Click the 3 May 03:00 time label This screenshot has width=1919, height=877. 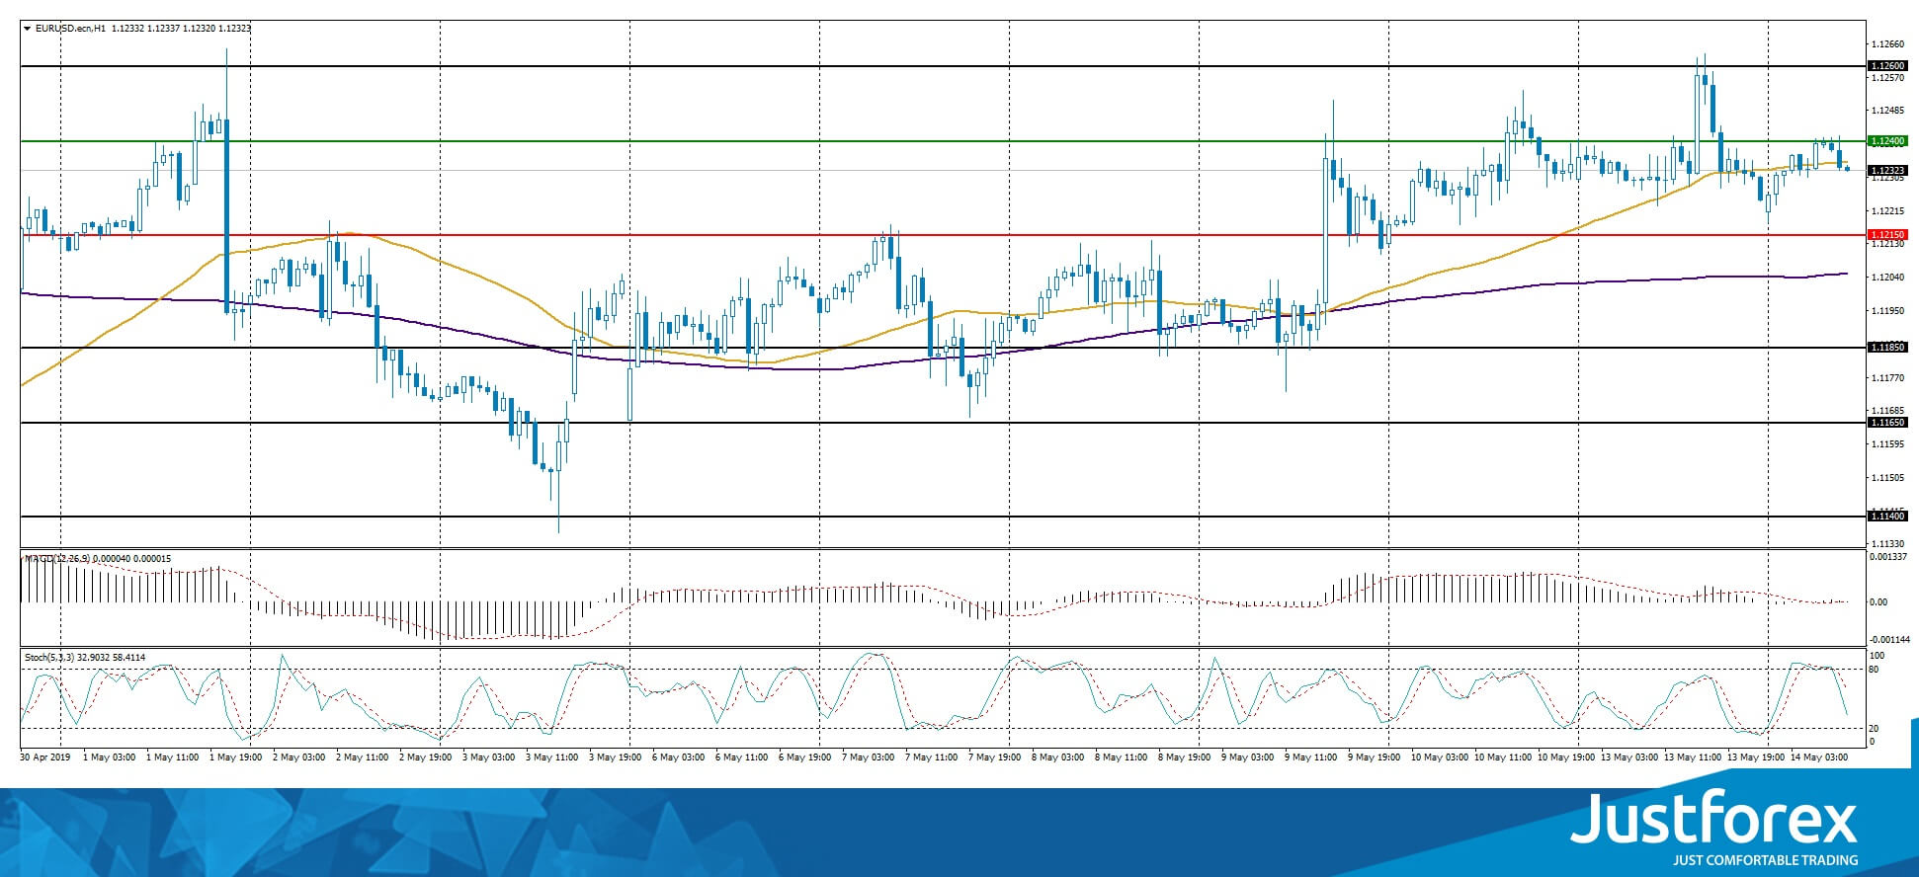click(490, 757)
